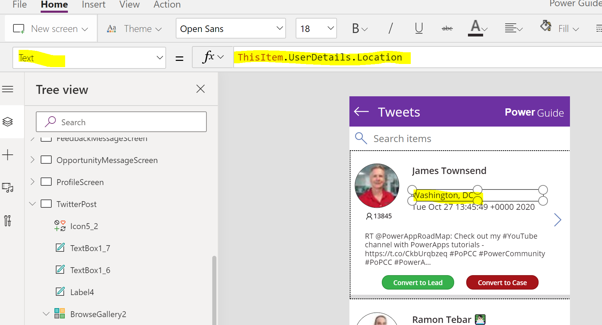Click the New screen button
Image resolution: width=602 pixels, height=325 pixels.
(51, 28)
